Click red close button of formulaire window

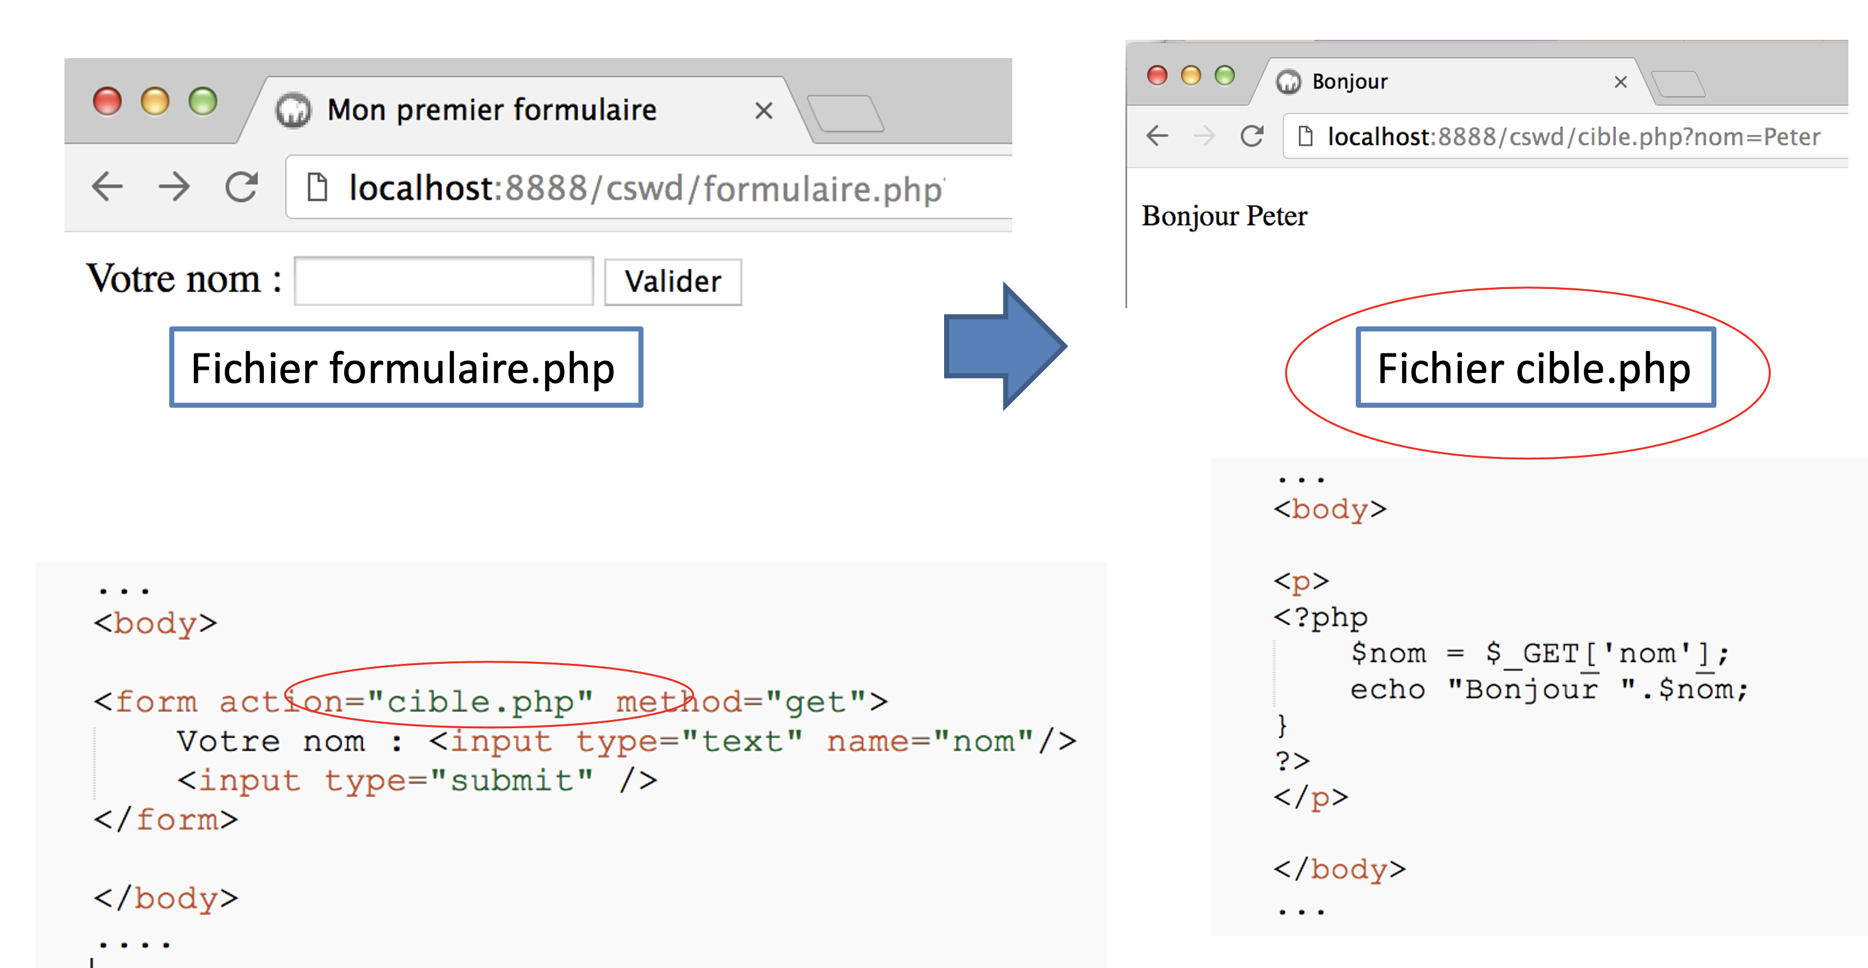click(107, 102)
